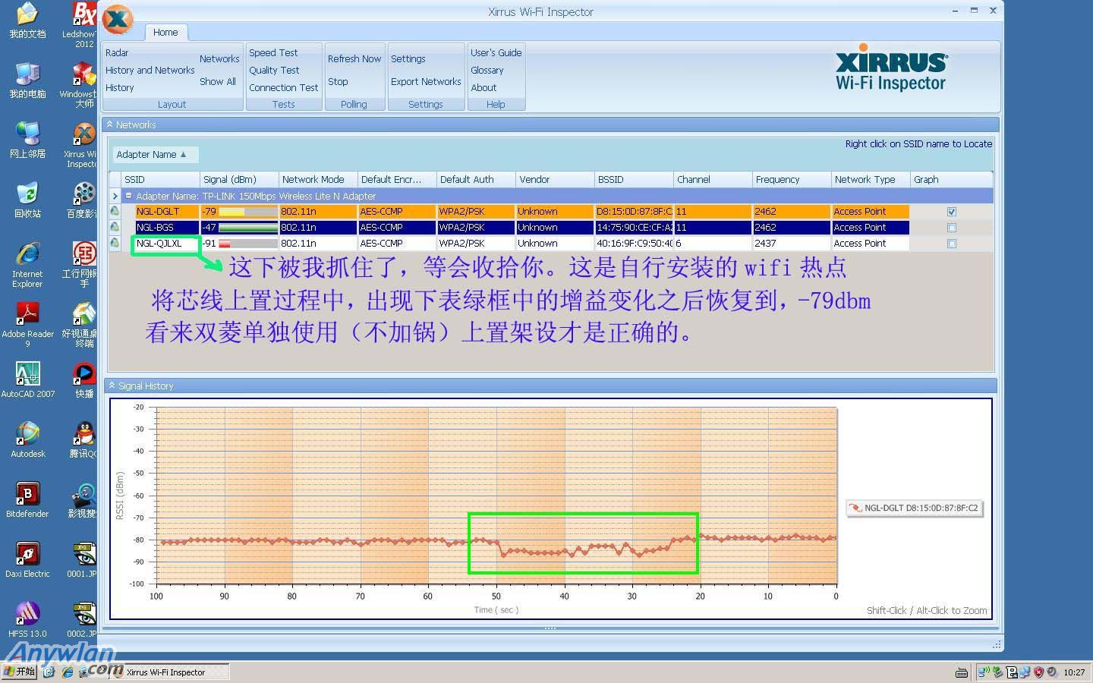Open the Recycle Bin icon
Screen dimensions: 1093x683
click(27, 200)
